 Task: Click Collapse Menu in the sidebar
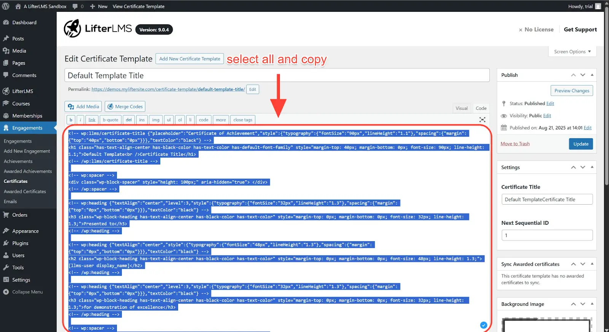click(28, 292)
